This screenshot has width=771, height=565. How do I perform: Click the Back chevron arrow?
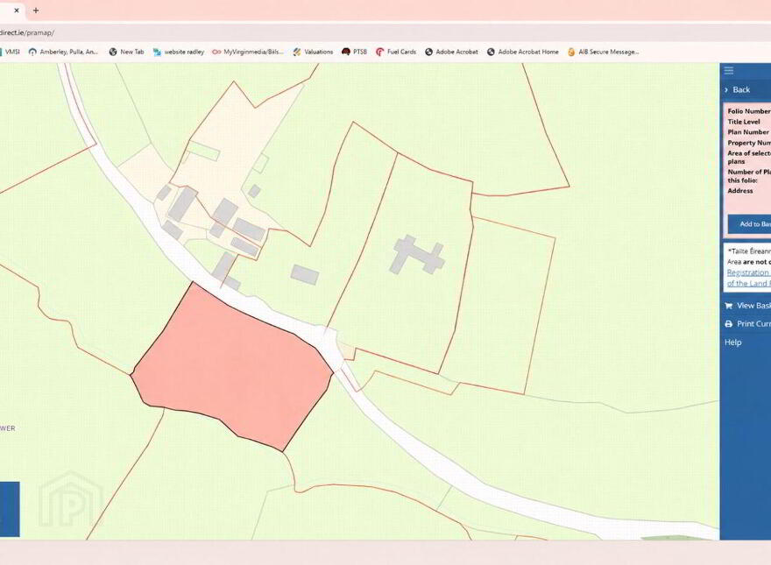click(x=726, y=90)
